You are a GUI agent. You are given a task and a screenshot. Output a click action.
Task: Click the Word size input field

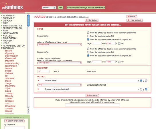[x=44, y=71]
